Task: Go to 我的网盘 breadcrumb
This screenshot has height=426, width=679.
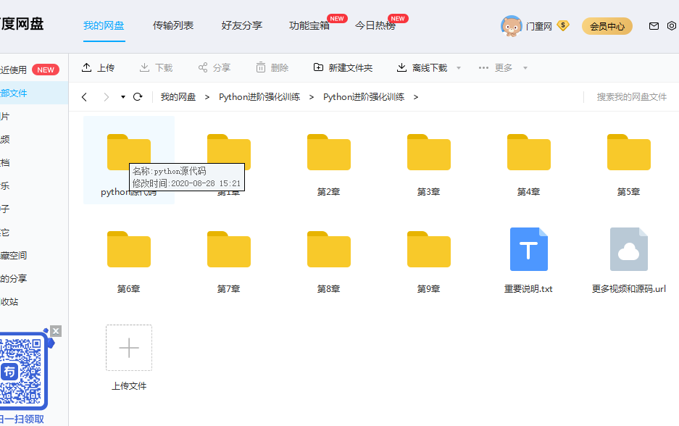Action: pos(178,97)
